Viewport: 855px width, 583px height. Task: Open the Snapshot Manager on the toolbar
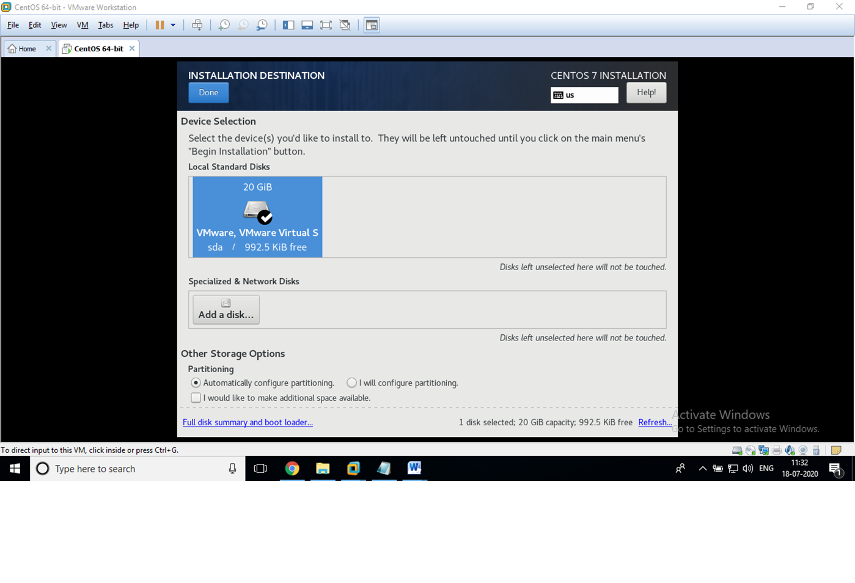262,24
